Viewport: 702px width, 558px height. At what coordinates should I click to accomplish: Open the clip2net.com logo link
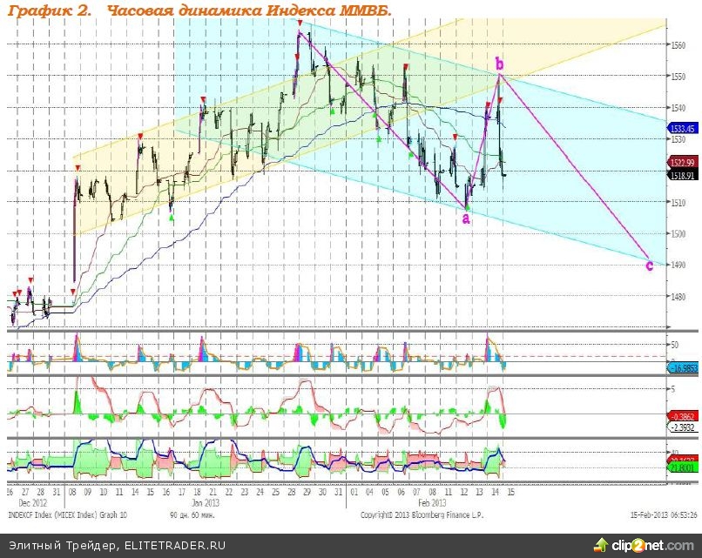(x=656, y=545)
